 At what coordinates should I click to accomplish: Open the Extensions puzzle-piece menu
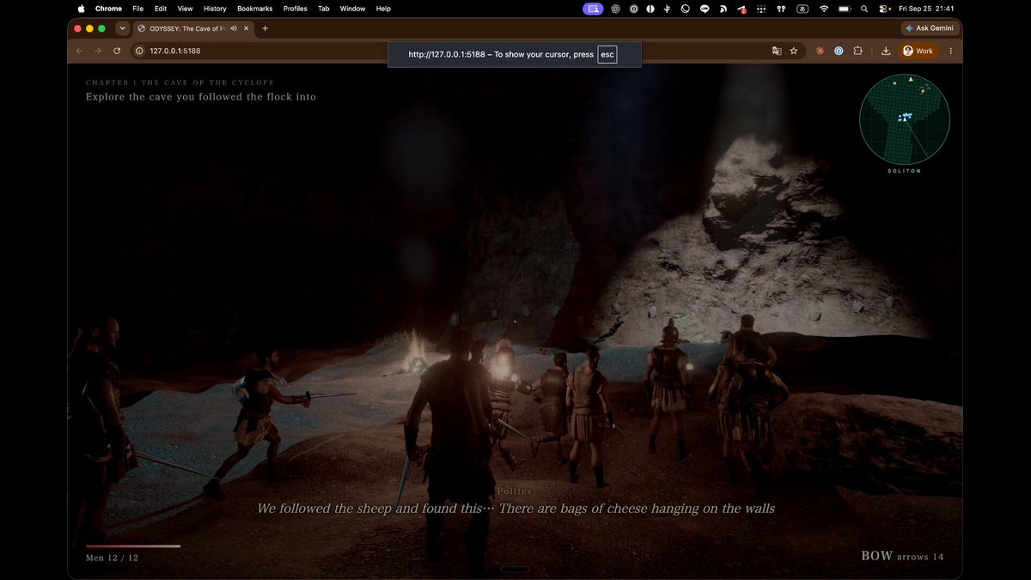(858, 51)
